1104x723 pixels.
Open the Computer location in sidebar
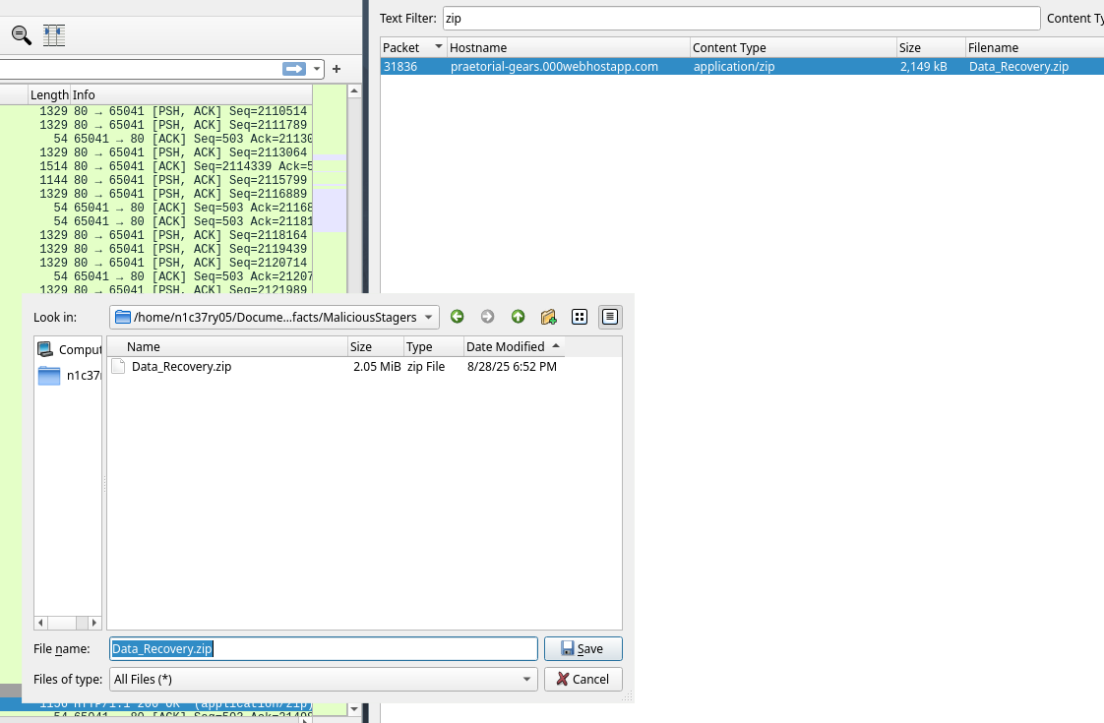69,349
